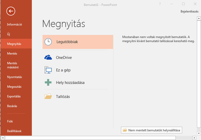Viewport: 201px width, 140px height.
Task: Click Nem mentett bemutatók helyreállítása button
Action: pos(152,130)
